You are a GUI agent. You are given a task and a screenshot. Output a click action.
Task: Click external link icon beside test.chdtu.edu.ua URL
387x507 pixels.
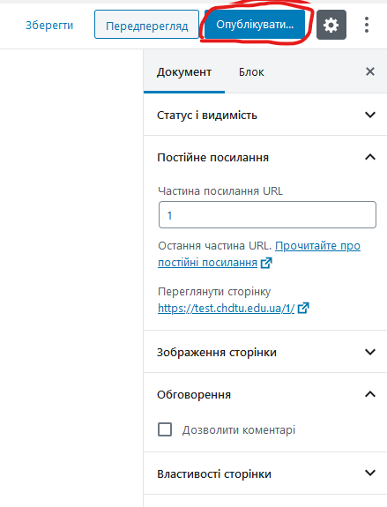303,308
